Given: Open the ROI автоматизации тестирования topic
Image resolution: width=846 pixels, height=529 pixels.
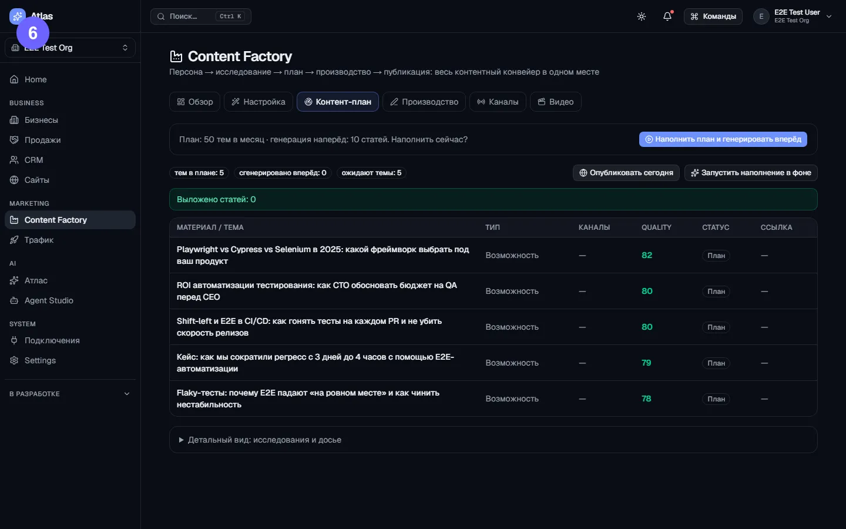Looking at the screenshot, I should click(317, 291).
